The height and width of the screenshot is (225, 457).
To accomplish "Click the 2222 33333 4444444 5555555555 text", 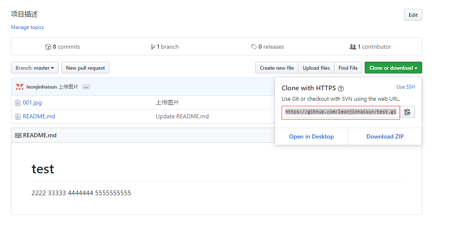I will coord(81,193).
